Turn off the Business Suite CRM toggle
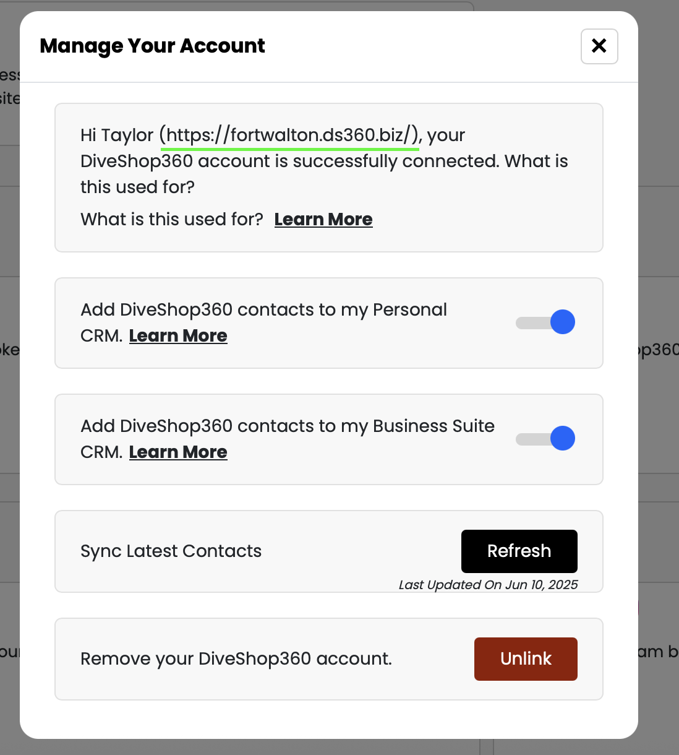Screen dimensions: 679x755 coord(545,439)
